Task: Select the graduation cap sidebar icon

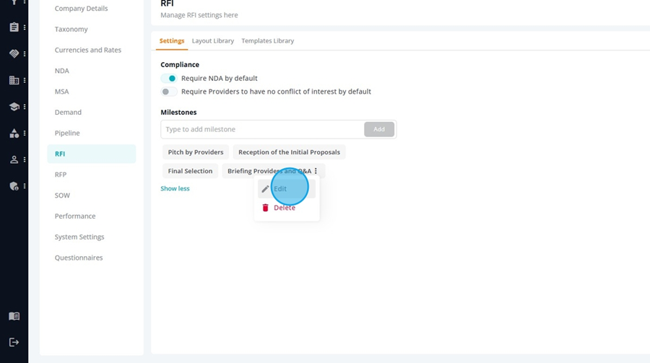Action: pos(14,107)
